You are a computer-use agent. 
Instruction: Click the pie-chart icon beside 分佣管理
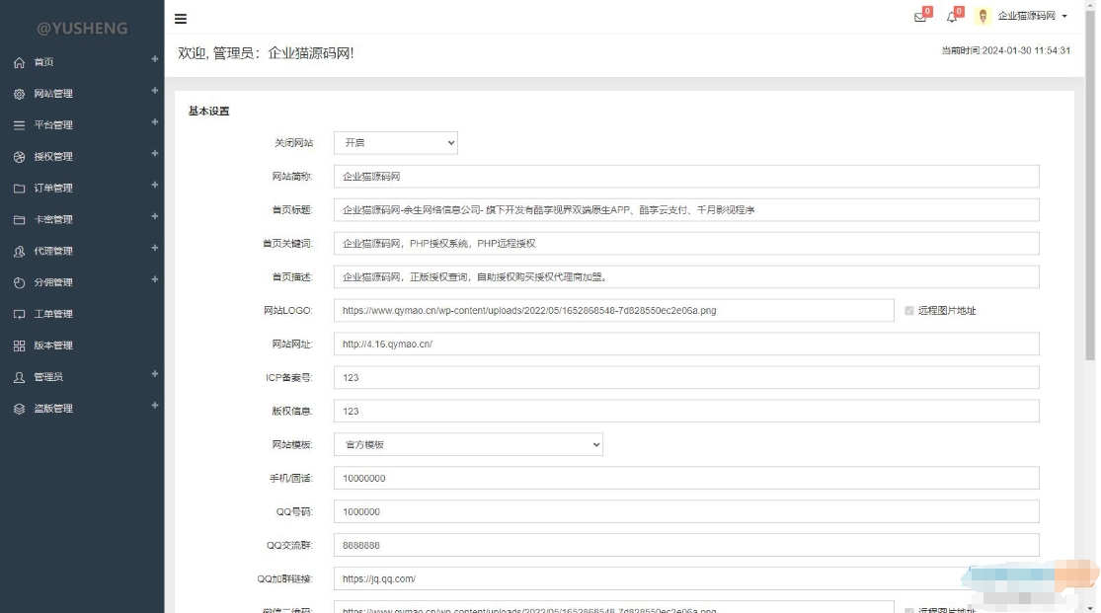19,282
